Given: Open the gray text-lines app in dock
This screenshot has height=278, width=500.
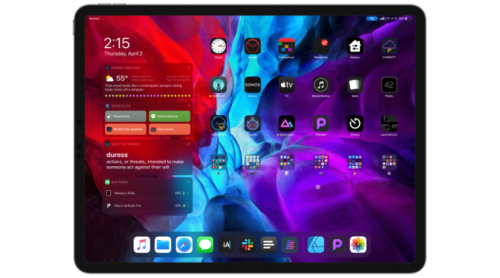Looking at the screenshot, I should [268, 245].
